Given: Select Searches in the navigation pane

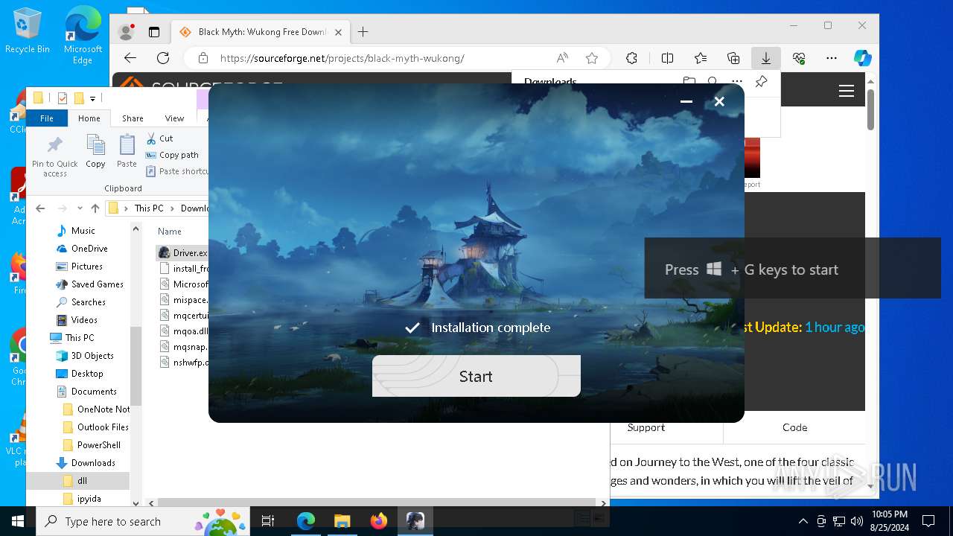Looking at the screenshot, I should pyautogui.click(x=88, y=302).
